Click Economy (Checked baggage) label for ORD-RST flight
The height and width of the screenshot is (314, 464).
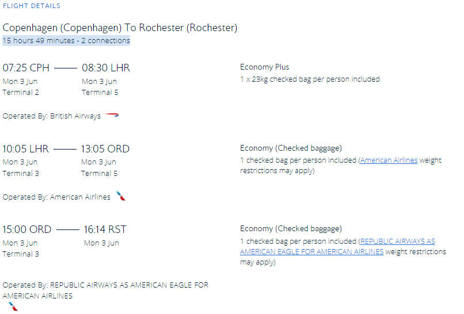pos(291,229)
